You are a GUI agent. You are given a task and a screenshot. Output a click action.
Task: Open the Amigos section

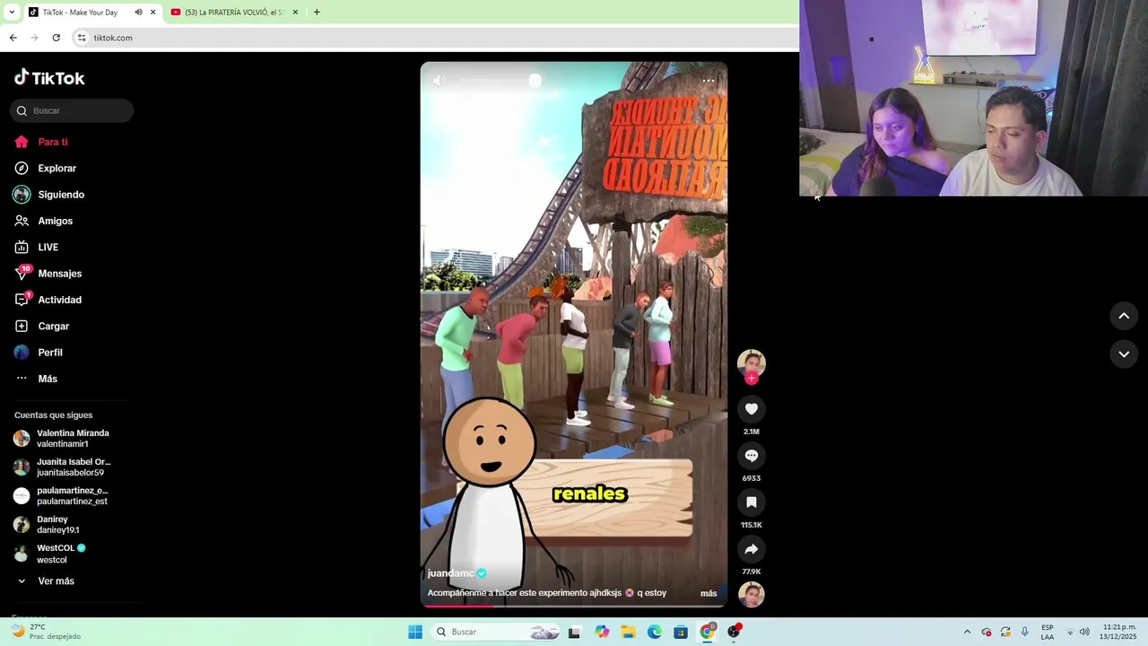(x=44, y=221)
